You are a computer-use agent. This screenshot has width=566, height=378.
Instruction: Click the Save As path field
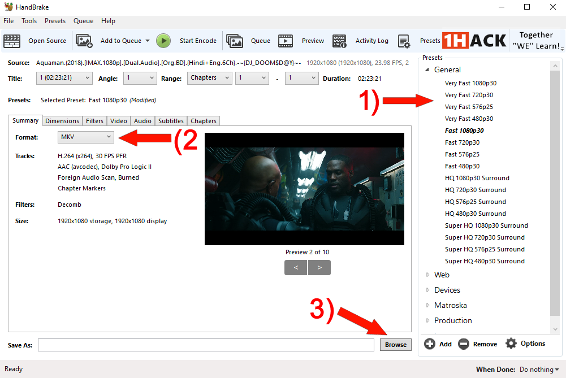pos(206,345)
